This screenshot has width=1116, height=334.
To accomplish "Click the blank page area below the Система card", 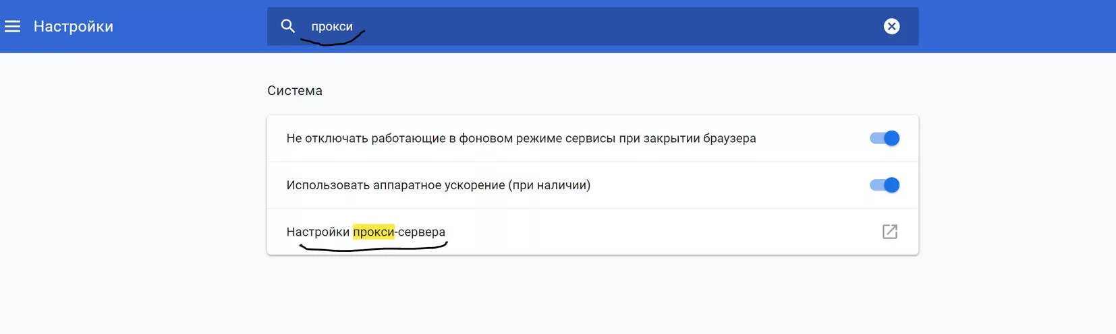I will [592, 295].
